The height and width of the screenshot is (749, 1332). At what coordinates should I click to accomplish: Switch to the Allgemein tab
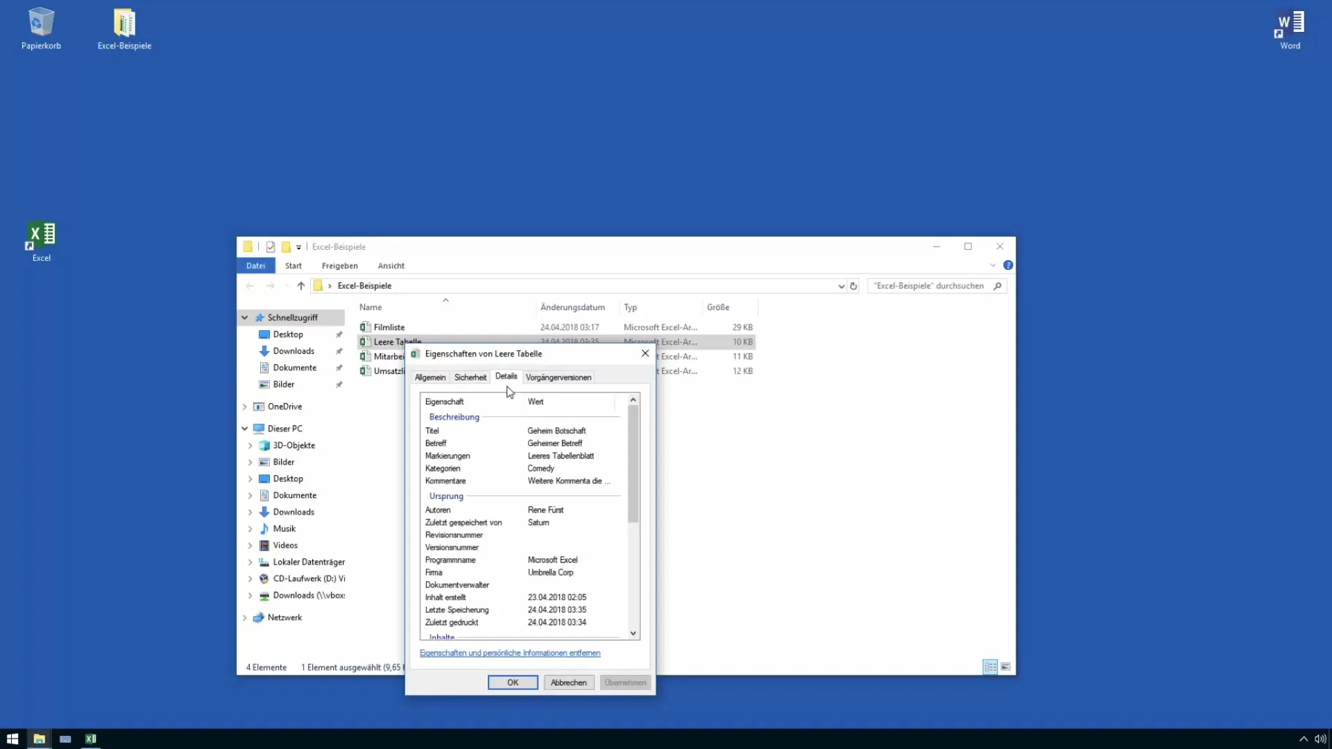coord(430,377)
